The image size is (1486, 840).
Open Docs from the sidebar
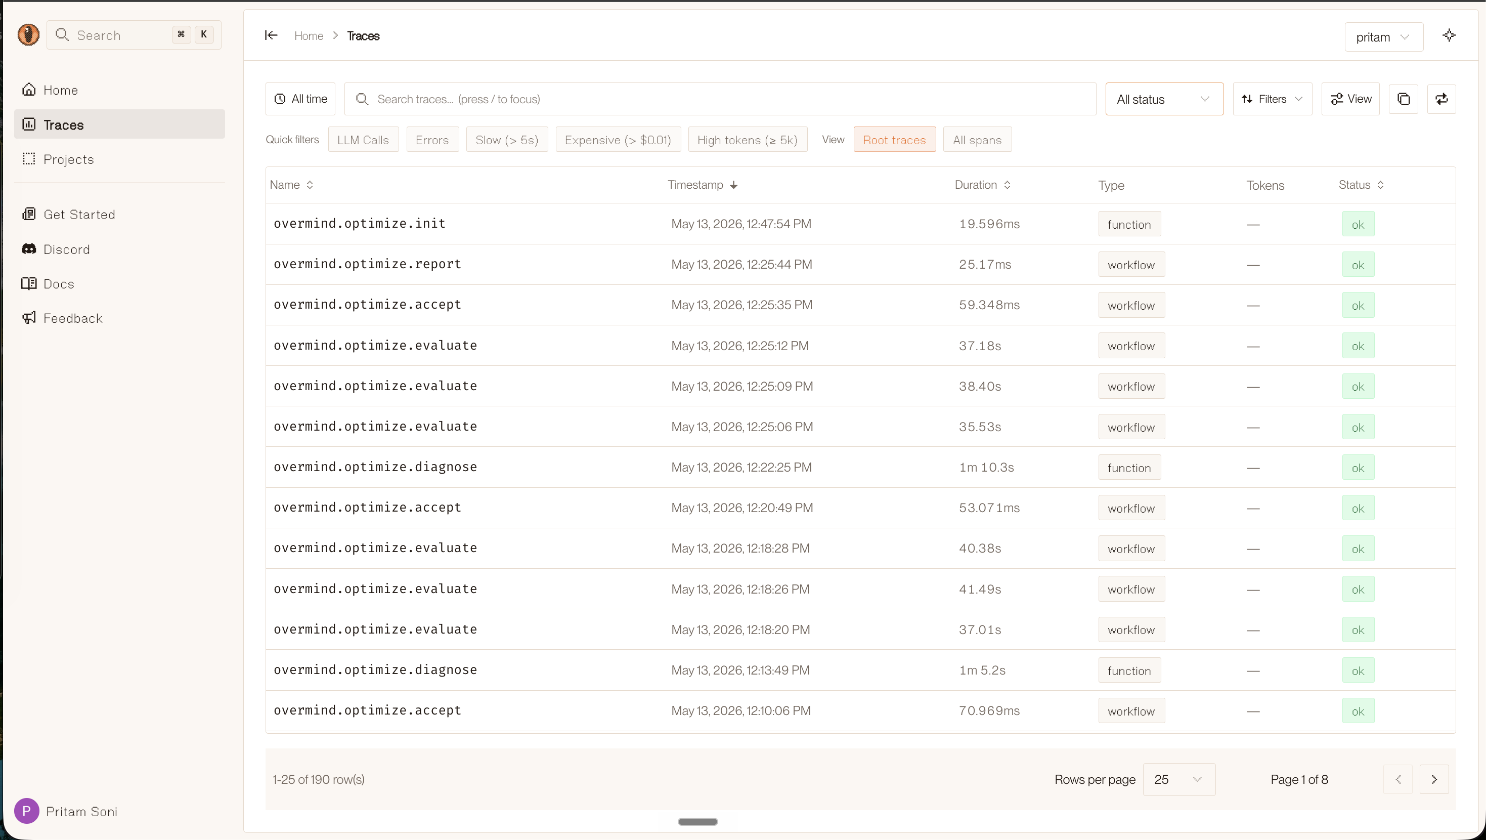point(119,283)
